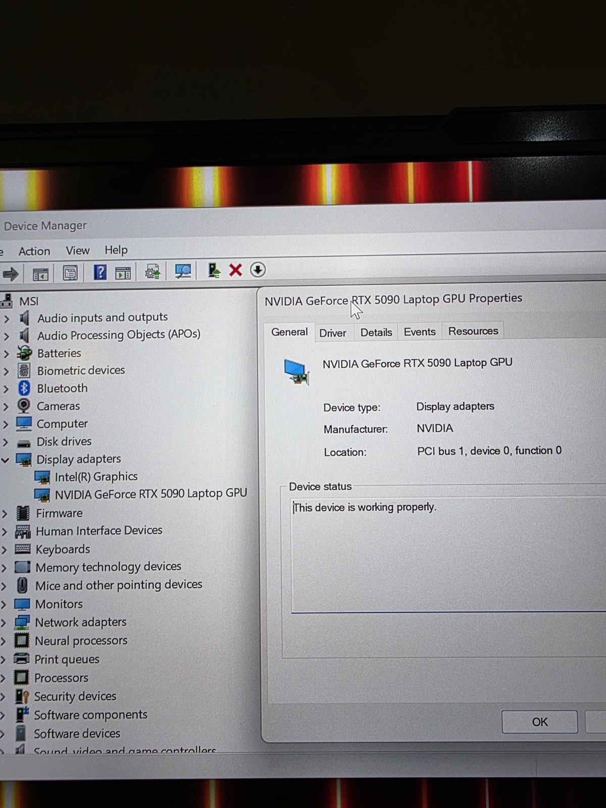Click the Monitors category icon
Viewport: 606px width, 808px height.
point(22,604)
